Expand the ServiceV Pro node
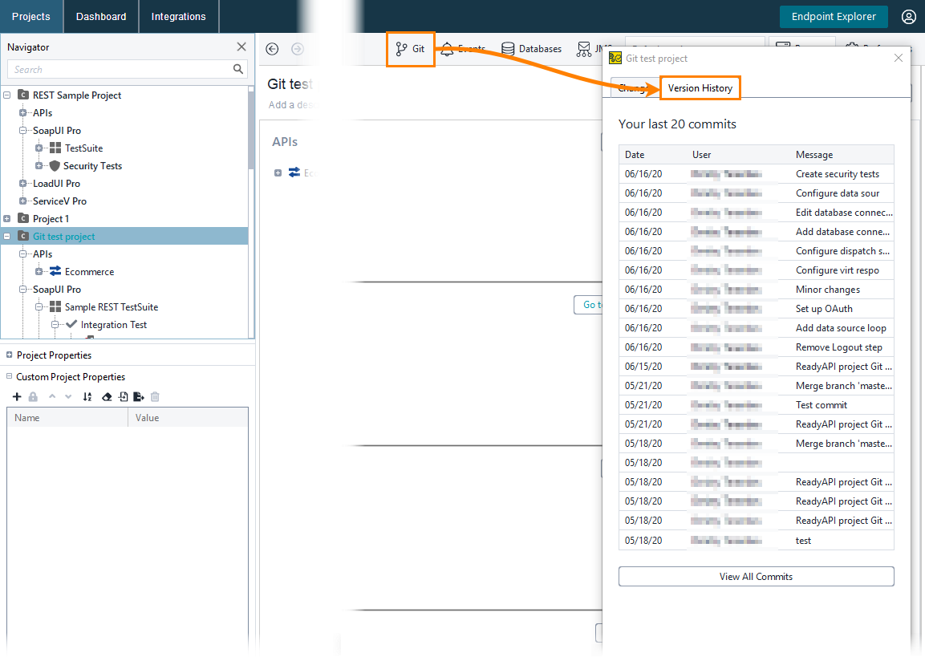 click(23, 201)
